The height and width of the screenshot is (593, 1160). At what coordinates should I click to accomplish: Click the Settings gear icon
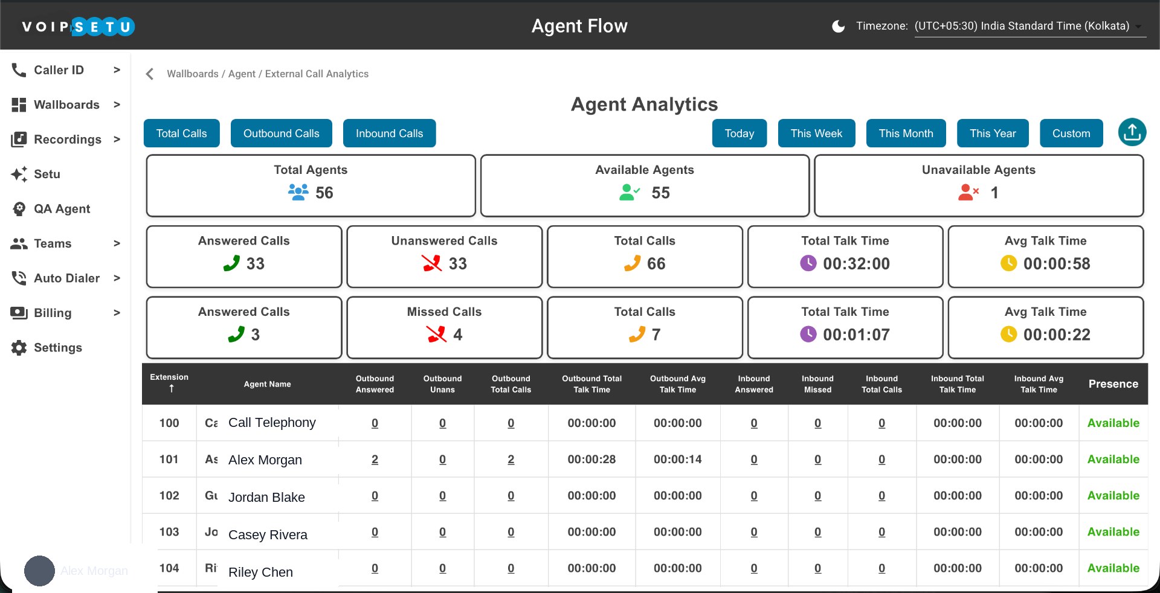tap(19, 348)
